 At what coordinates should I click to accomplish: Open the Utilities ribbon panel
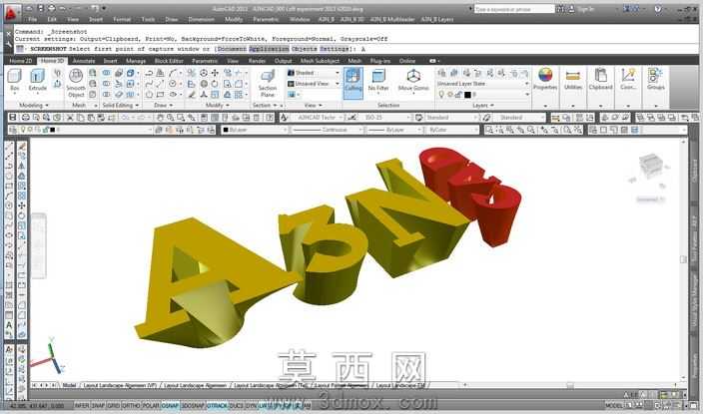tap(573, 79)
